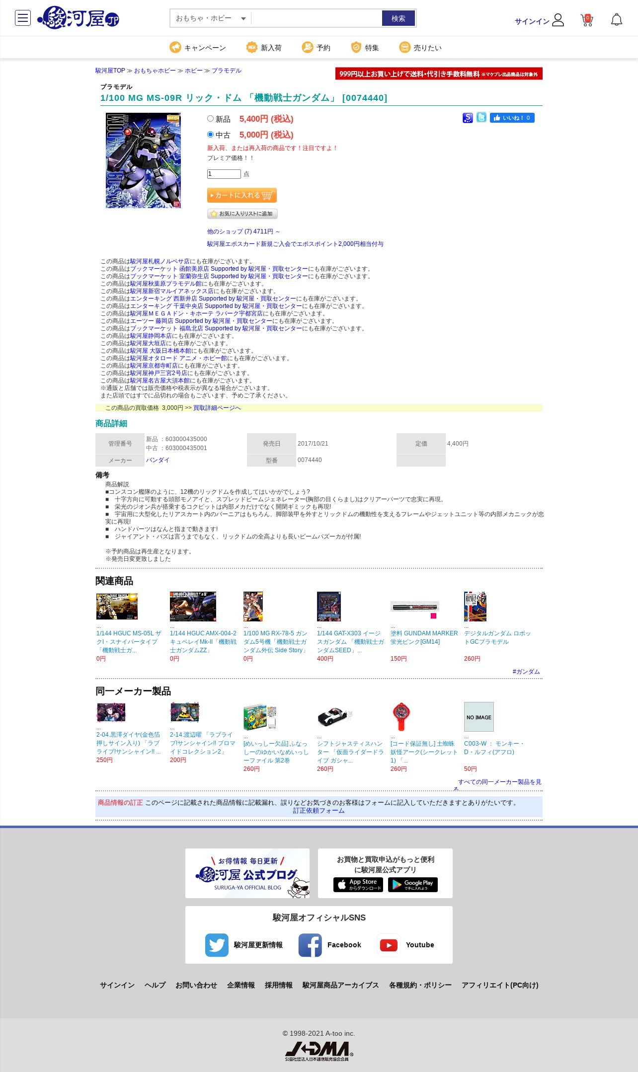638x1072 pixels.
Task: Open the footer 採用情報 link
Action: point(279,985)
